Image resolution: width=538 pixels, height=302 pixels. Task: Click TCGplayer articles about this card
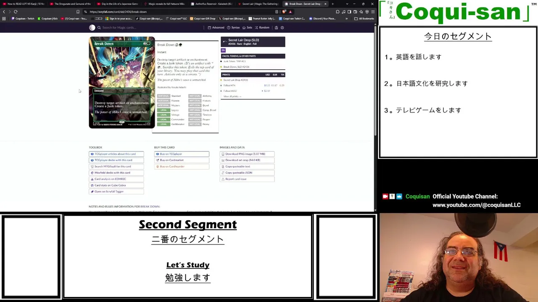(x=116, y=154)
